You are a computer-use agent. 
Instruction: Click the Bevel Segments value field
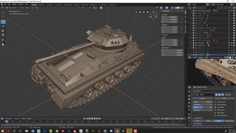[202, 105]
